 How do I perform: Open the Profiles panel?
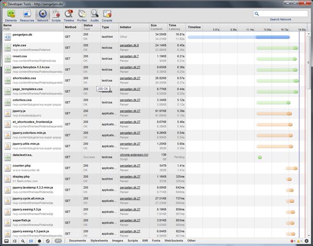pos(82,16)
